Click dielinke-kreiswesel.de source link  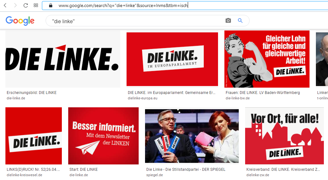click(x=25, y=175)
